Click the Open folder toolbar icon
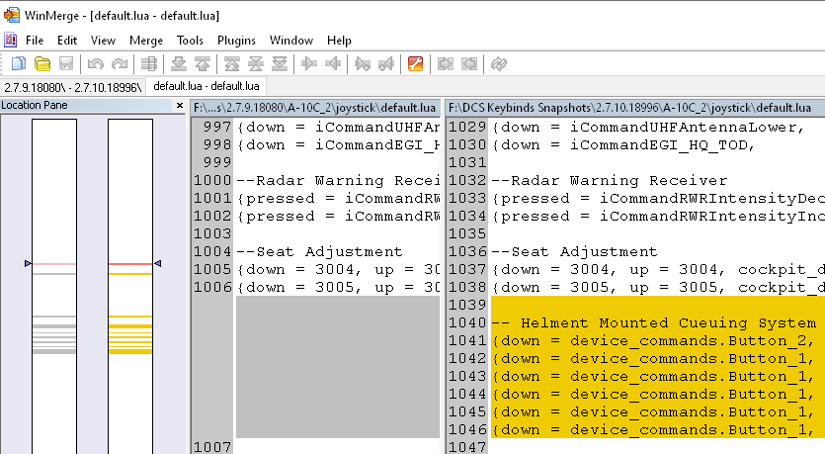The image size is (825, 454). (x=42, y=64)
